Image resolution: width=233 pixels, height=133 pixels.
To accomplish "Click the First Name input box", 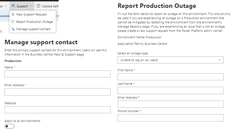I will click(170, 77).
